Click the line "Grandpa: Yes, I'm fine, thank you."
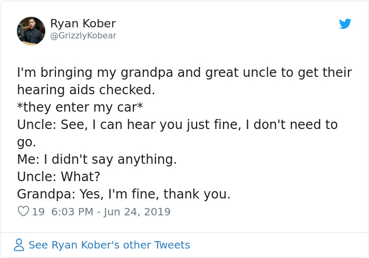Screen dimensions: 369x258 point(124,194)
